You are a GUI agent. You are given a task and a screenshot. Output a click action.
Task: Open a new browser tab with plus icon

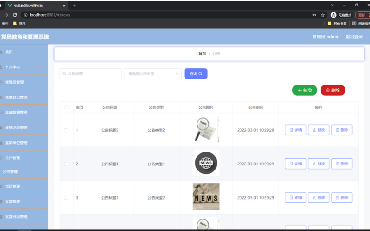click(x=74, y=6)
